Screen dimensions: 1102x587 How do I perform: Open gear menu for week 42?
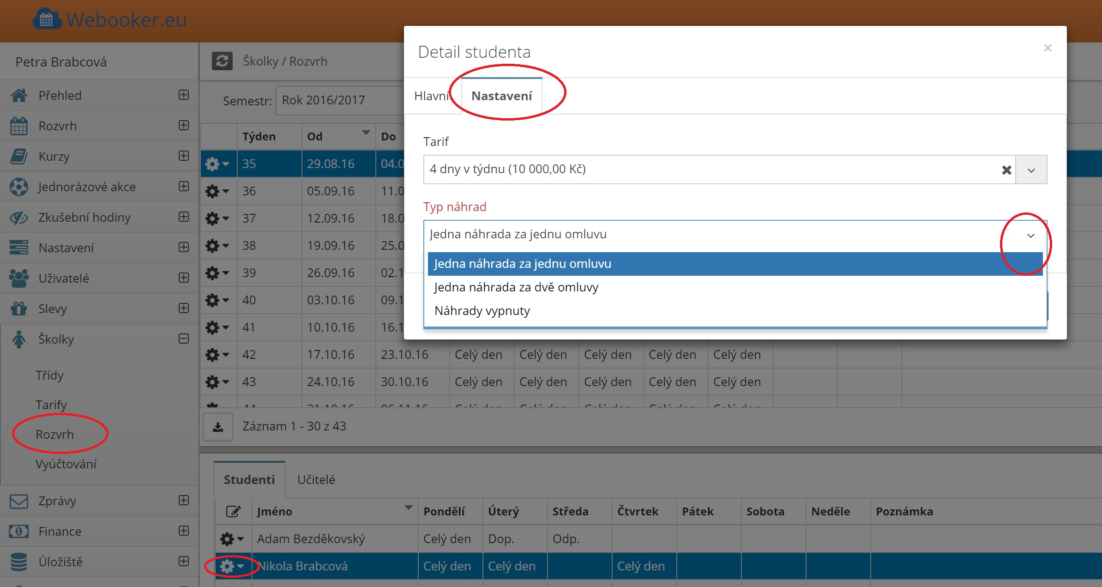pos(217,355)
